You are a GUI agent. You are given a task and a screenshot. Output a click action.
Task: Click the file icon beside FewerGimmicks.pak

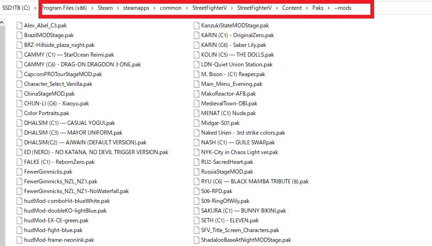(19, 172)
